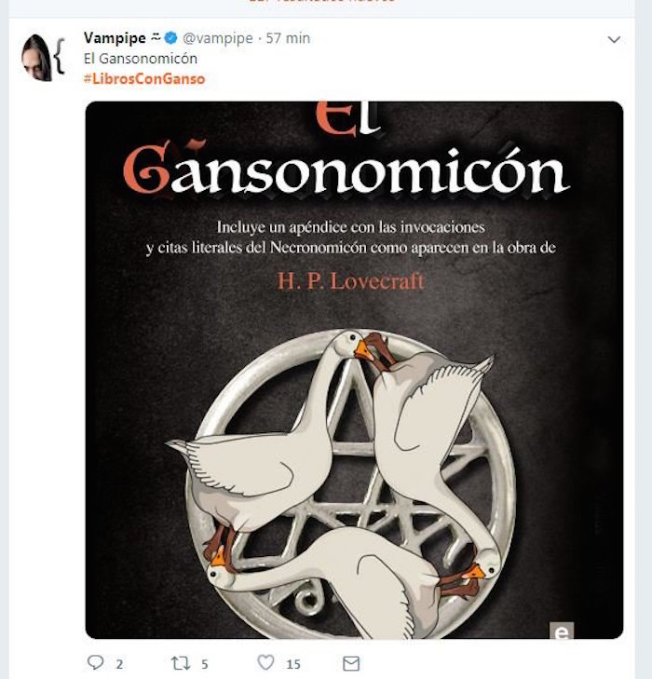Image resolution: width=652 pixels, height=679 pixels.
Task: Open the Vampipe display name profile link
Action: (x=115, y=38)
